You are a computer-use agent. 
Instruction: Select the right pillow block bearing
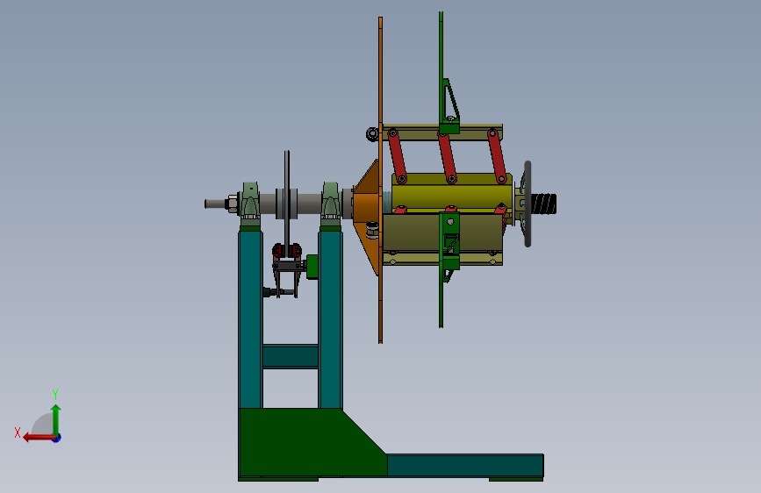[331, 202]
